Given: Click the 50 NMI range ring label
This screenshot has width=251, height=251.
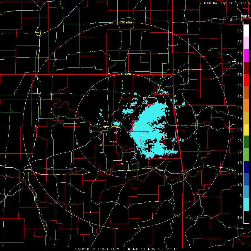Looking at the screenshot, I should click(126, 74).
